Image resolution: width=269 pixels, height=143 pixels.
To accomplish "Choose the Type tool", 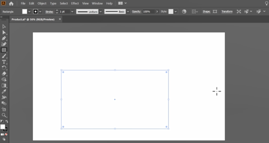I will [4, 62].
